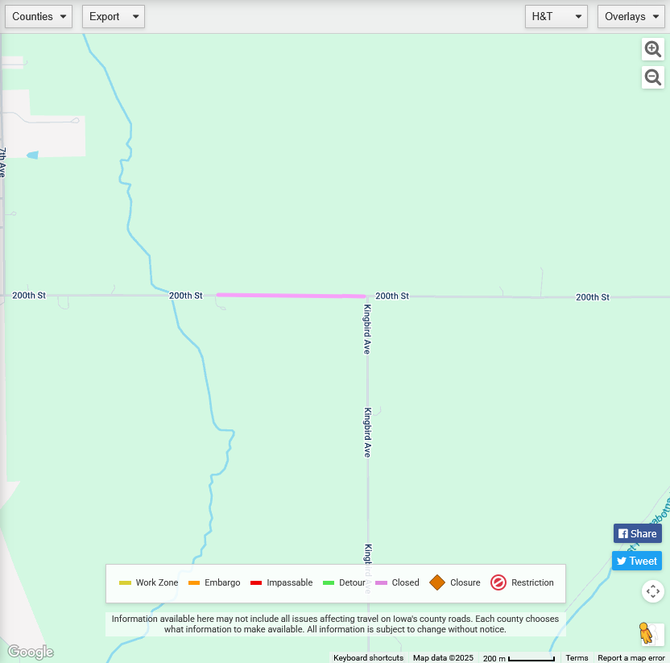Select the pink Closed legend swatch
Screen dimensions: 670x663
coord(382,582)
